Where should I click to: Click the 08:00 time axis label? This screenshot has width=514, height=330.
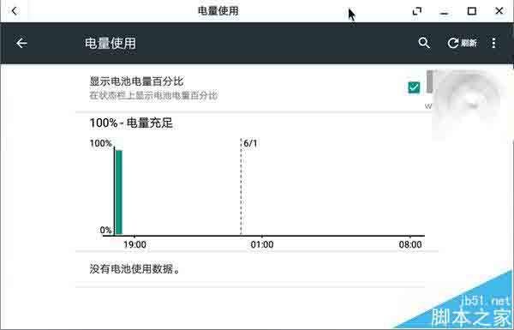[410, 244]
